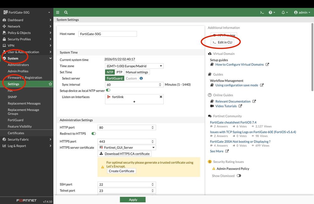Open the FortiGate-50G device dropdown
The height and width of the screenshot is (204, 314).
(27, 13)
